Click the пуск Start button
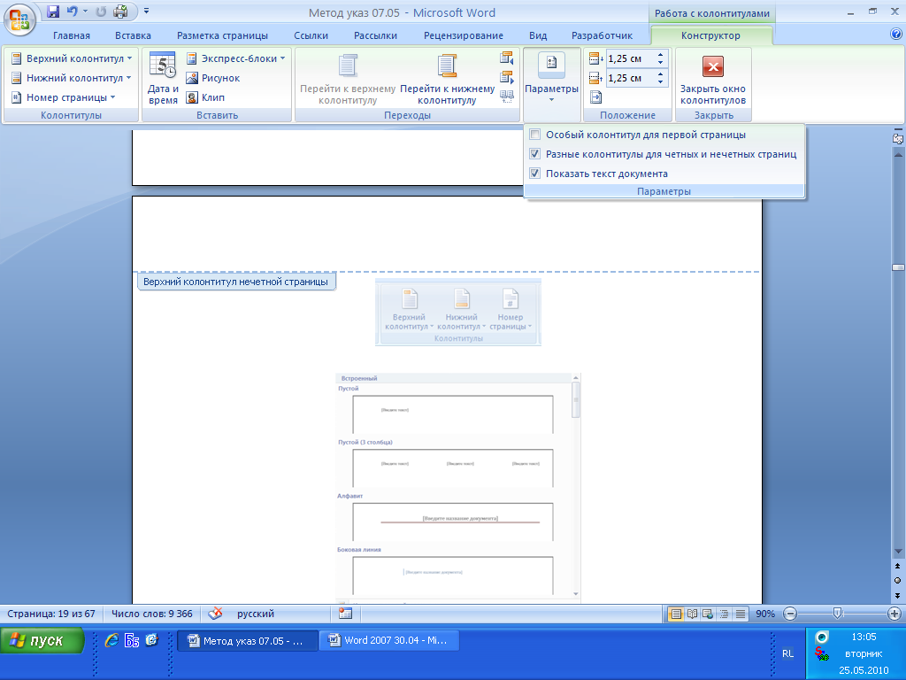The image size is (906, 680). pos(42,641)
